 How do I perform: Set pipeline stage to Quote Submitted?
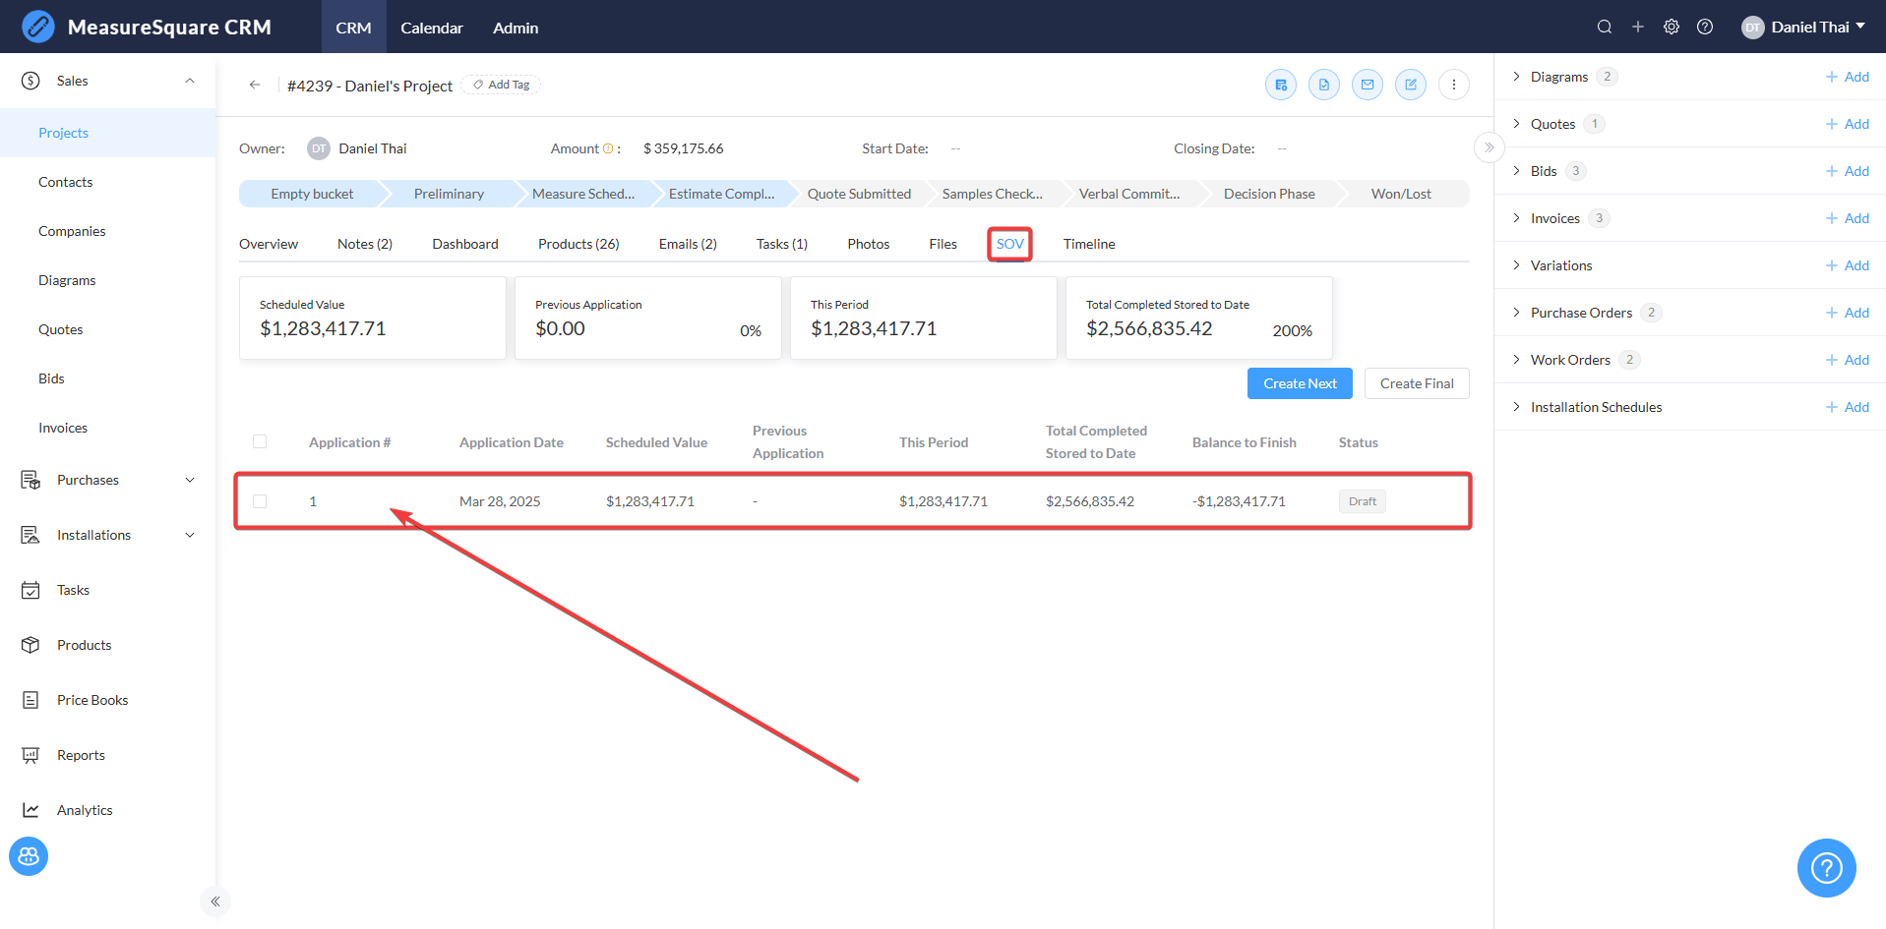pyautogui.click(x=859, y=194)
